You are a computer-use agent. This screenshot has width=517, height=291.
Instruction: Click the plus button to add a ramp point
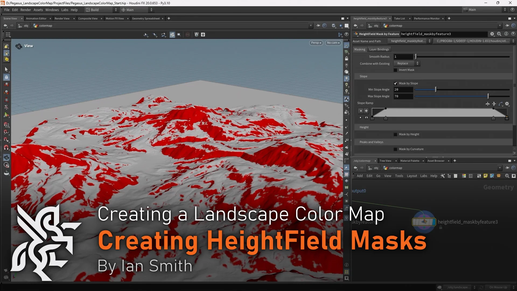[x=366, y=111]
